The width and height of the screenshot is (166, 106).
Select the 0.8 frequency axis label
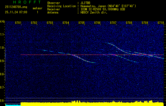pos(2,74)
